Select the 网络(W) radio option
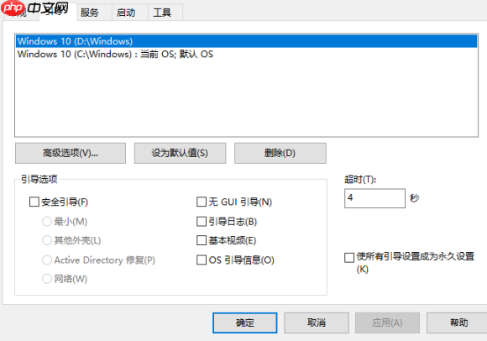This screenshot has width=487, height=341. coord(47,279)
